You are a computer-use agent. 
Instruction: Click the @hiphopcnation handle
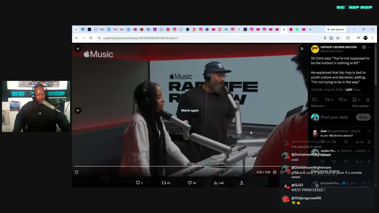coord(332,51)
